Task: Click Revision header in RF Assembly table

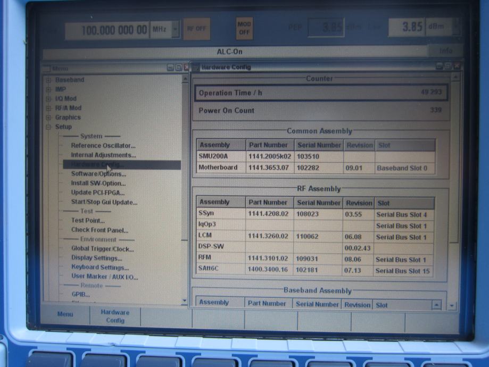Action: pos(359,203)
